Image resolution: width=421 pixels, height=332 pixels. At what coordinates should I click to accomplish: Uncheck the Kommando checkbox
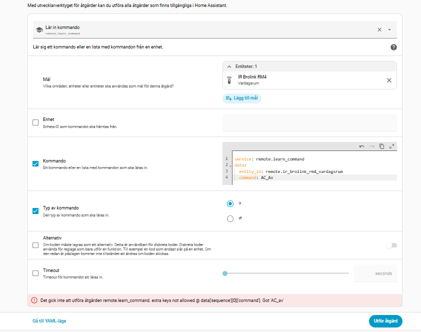click(35, 164)
